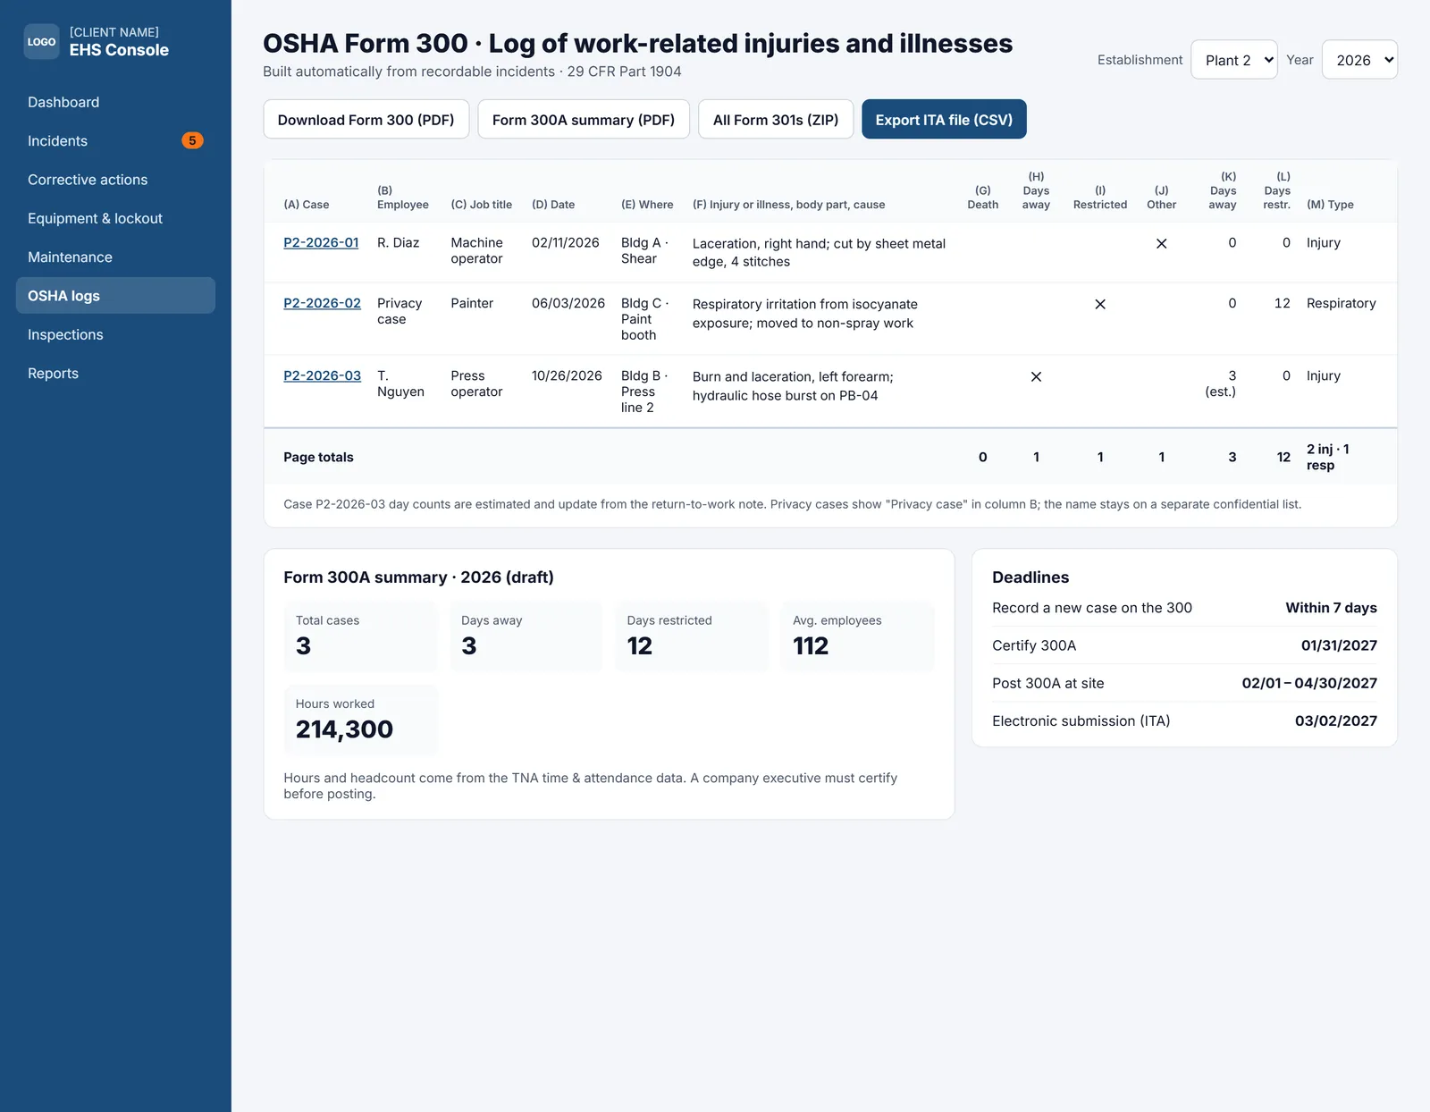Image resolution: width=1430 pixels, height=1112 pixels.
Task: Click the date '06/03/2026'
Action: click(568, 304)
